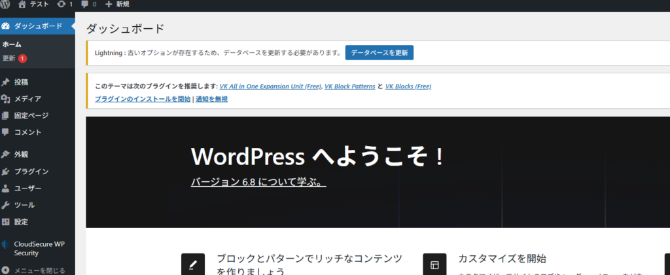Viewport: 670px width, 275px height.
Task: Open VK Blocks (Free) link
Action: 408,86
